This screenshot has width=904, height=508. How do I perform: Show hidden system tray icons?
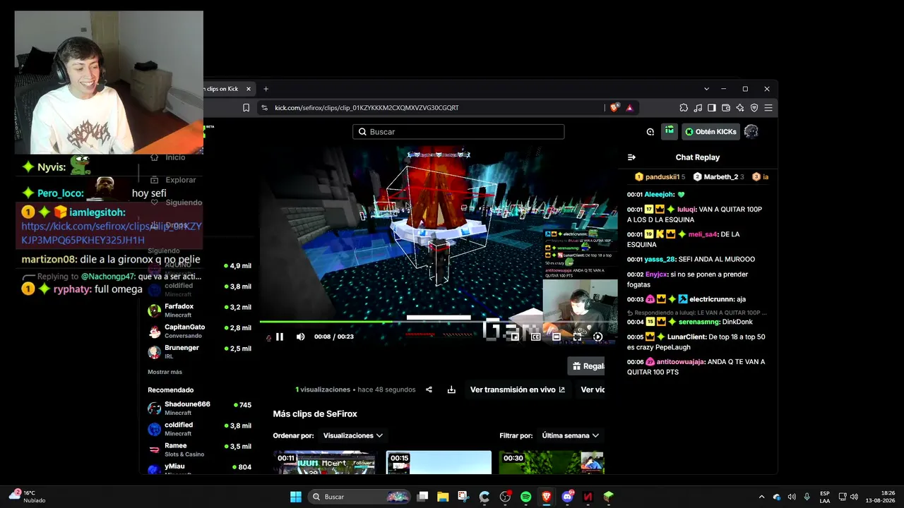(761, 497)
